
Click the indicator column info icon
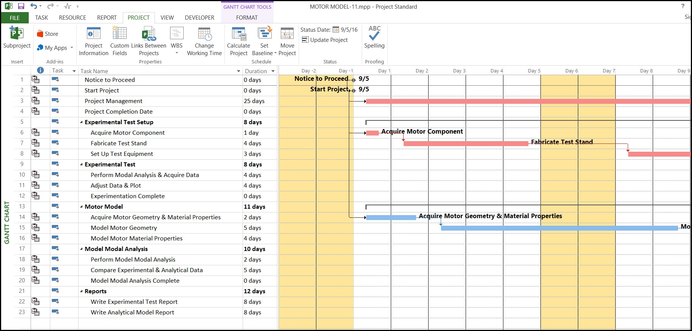(40, 71)
